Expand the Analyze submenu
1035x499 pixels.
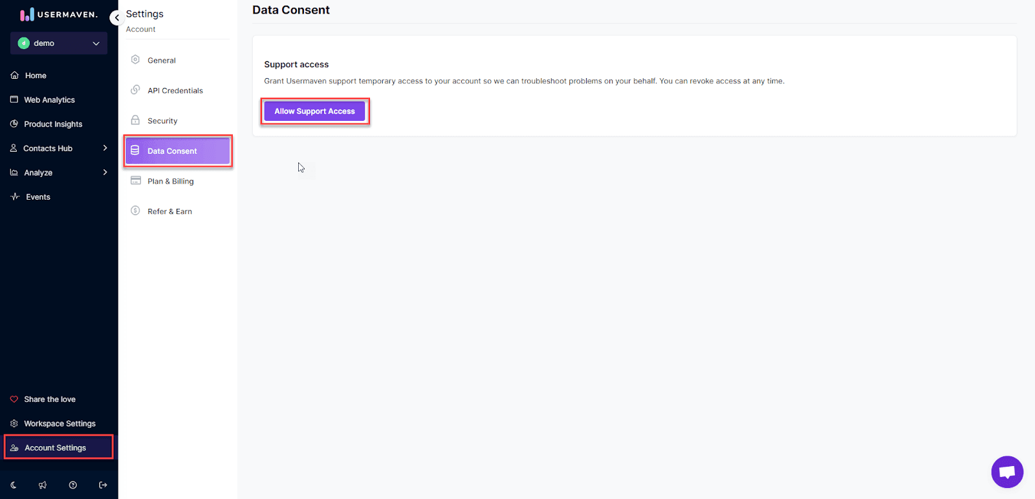coord(105,173)
